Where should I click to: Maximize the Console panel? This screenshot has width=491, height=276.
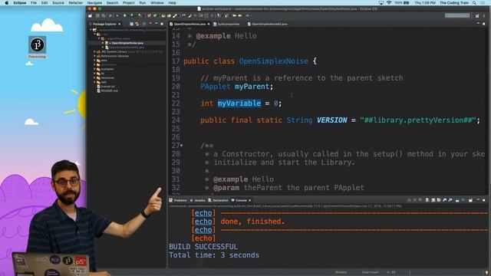(x=484, y=200)
